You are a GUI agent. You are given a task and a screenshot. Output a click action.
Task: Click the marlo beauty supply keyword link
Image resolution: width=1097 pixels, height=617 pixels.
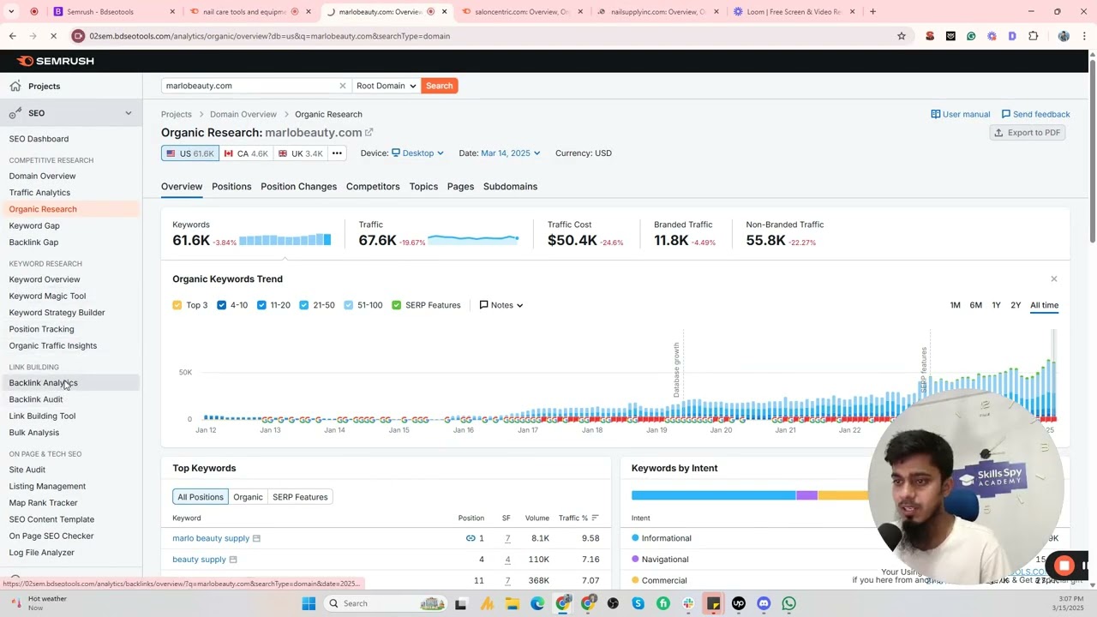click(x=211, y=538)
